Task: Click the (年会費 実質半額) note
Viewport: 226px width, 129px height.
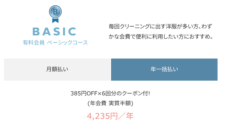Action: point(110,103)
